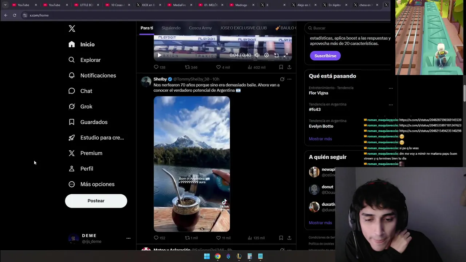Click the X logo in the sidebar
Viewport: 466px width, 262px height.
(x=72, y=29)
